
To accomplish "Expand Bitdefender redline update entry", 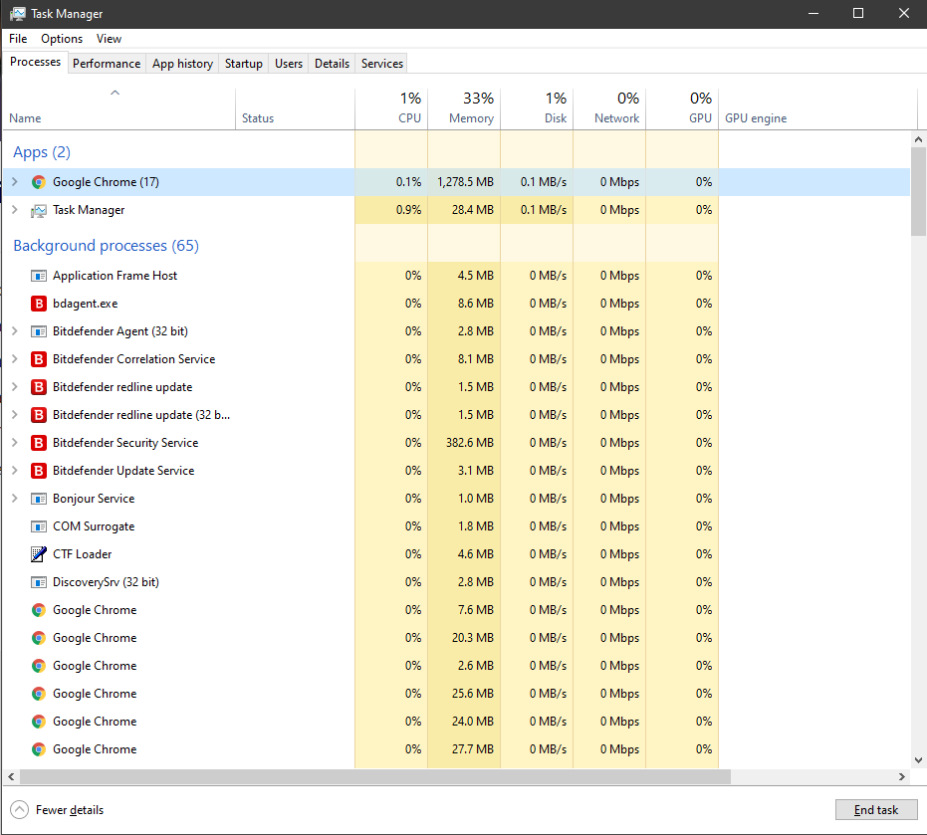I will point(15,386).
